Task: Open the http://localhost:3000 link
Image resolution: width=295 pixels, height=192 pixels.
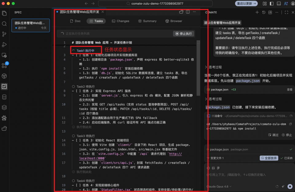Action: pyautogui.click(x=131, y=156)
